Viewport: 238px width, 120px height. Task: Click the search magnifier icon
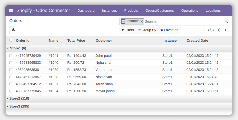226,21
